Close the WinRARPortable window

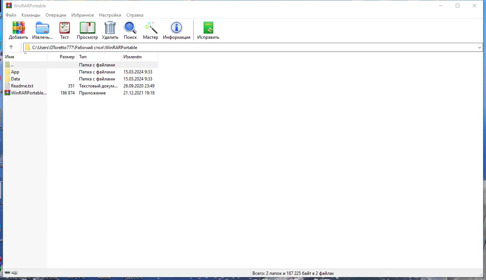pyautogui.click(x=475, y=6)
